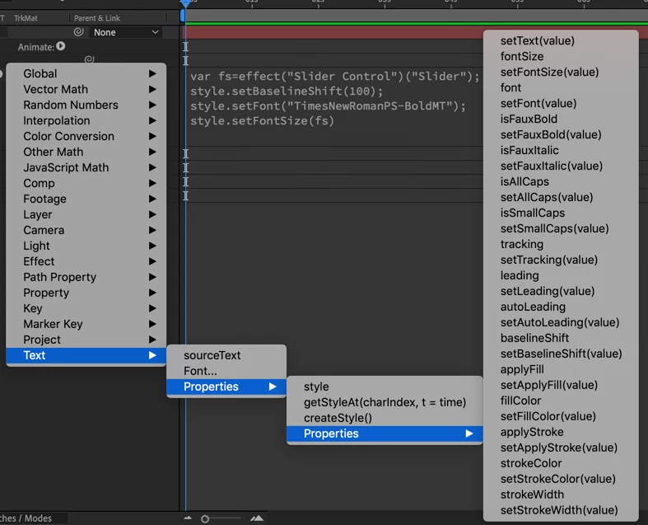
Task: Choose setFont(value) from the list
Action: [561, 103]
